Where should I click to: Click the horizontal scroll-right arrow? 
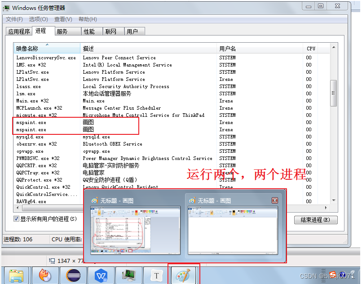coord(326,208)
